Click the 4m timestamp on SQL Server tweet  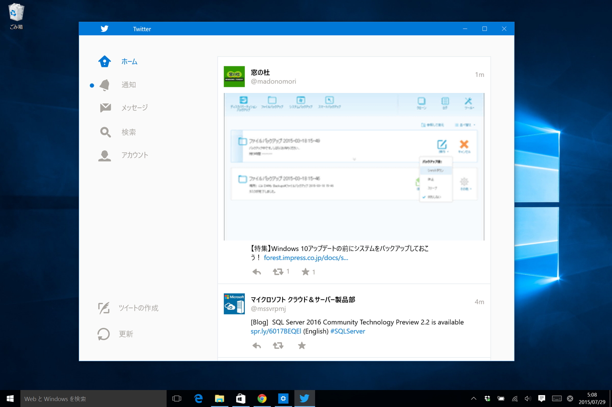[480, 302]
